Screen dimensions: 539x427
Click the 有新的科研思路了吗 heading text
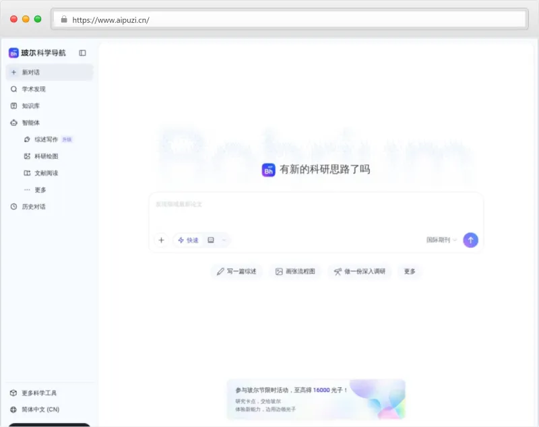point(325,169)
